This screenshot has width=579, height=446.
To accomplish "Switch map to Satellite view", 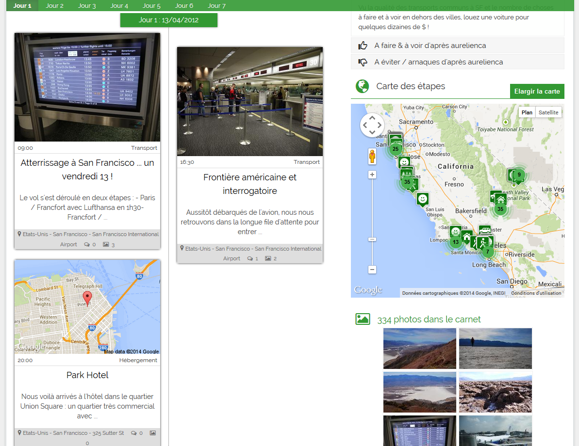I will [x=548, y=112].
